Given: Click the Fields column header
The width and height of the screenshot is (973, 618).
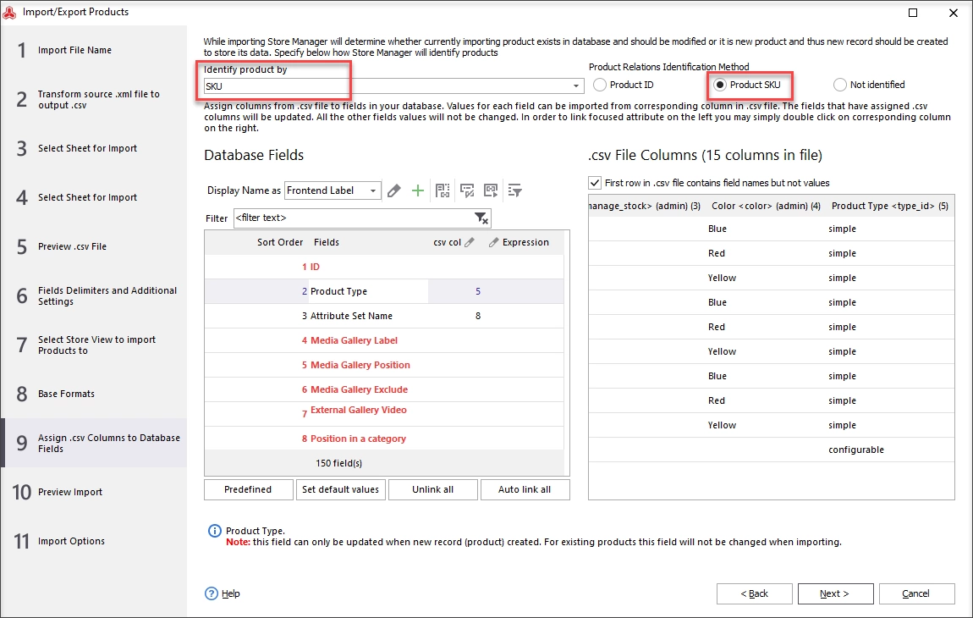Looking at the screenshot, I should [x=327, y=242].
